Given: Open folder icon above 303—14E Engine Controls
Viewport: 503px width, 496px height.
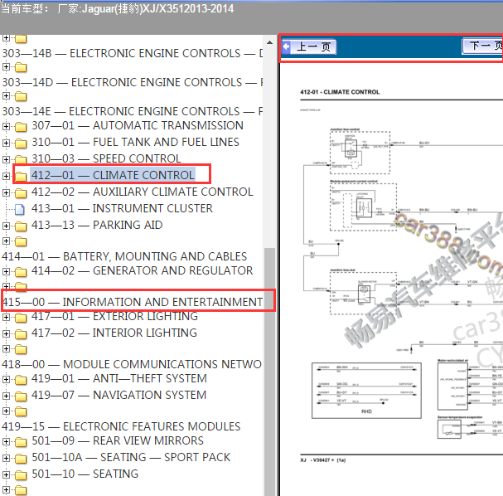Looking at the screenshot, I should point(21,96).
